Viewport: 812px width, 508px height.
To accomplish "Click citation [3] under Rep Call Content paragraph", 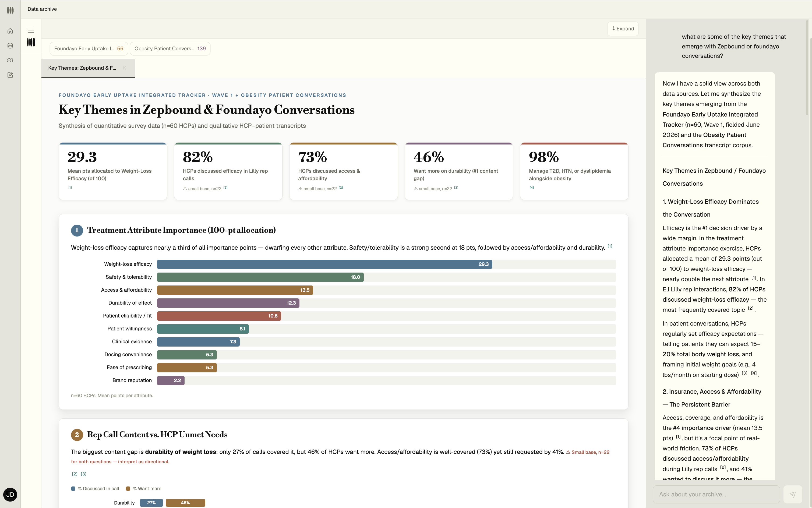I will pos(84,474).
